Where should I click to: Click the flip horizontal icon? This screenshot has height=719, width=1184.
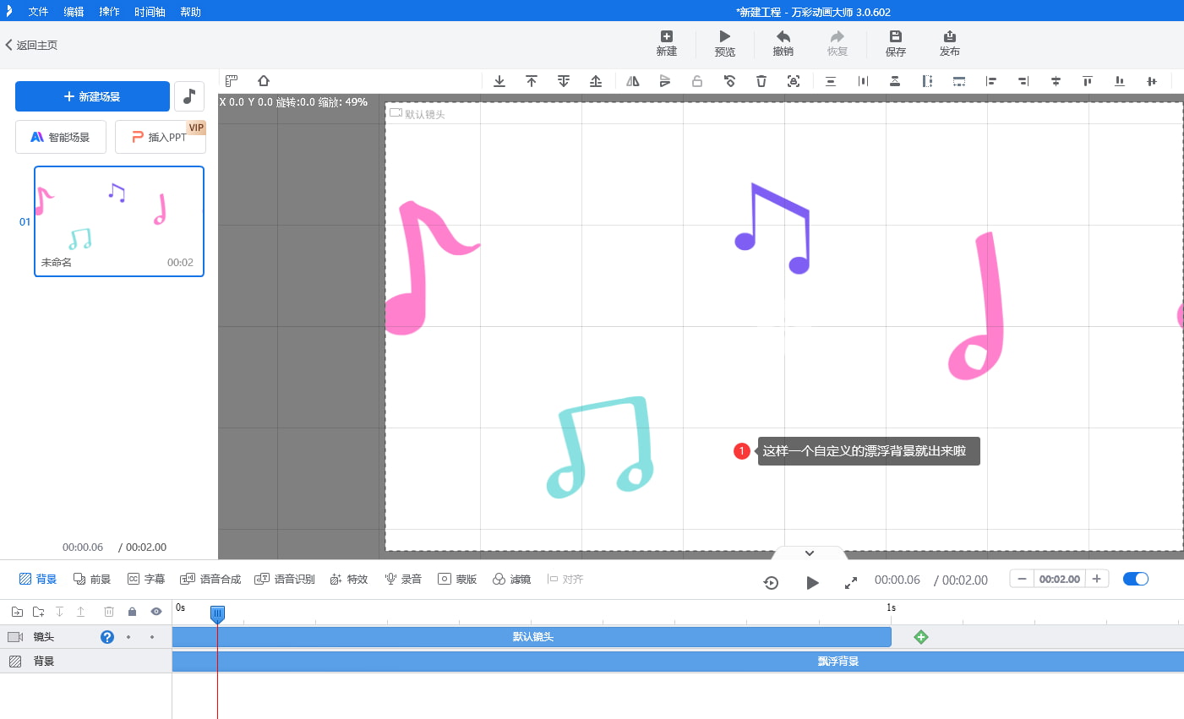coord(633,81)
